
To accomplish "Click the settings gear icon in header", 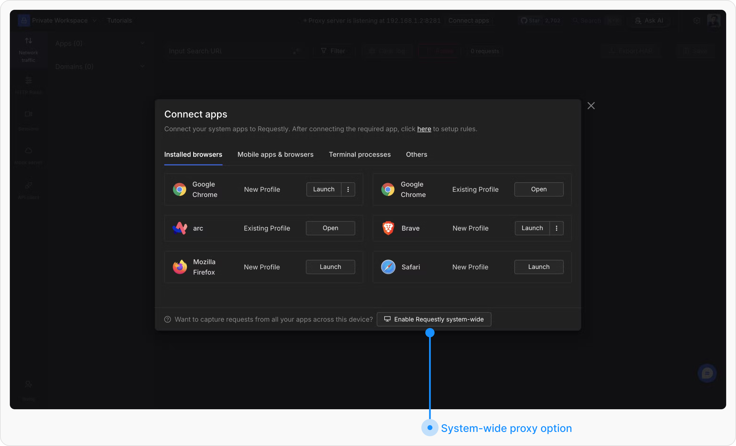I will (x=696, y=21).
